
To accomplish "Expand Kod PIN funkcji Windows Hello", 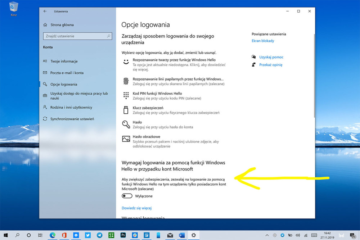I will tap(162, 96).
